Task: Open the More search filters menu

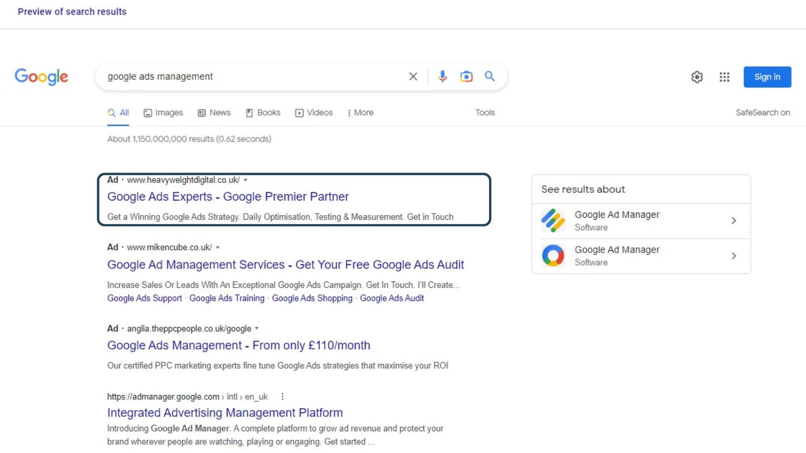Action: [360, 112]
